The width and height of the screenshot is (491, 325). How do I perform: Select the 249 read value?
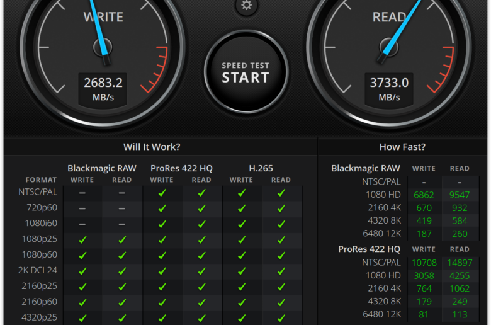click(x=460, y=301)
